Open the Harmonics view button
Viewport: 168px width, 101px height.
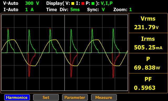(17, 98)
